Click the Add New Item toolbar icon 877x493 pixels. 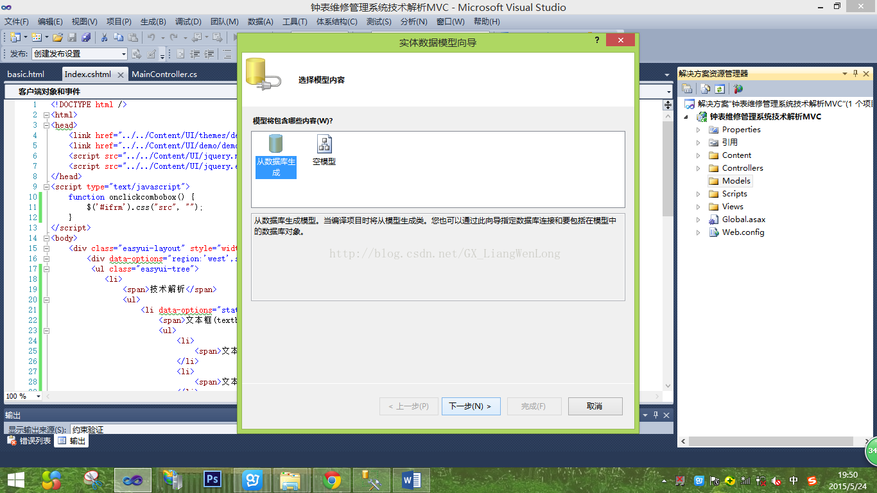coord(37,38)
